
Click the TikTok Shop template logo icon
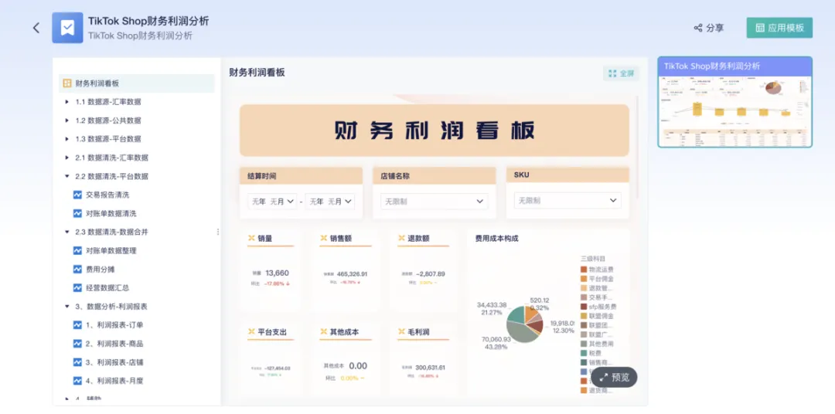coord(67,28)
